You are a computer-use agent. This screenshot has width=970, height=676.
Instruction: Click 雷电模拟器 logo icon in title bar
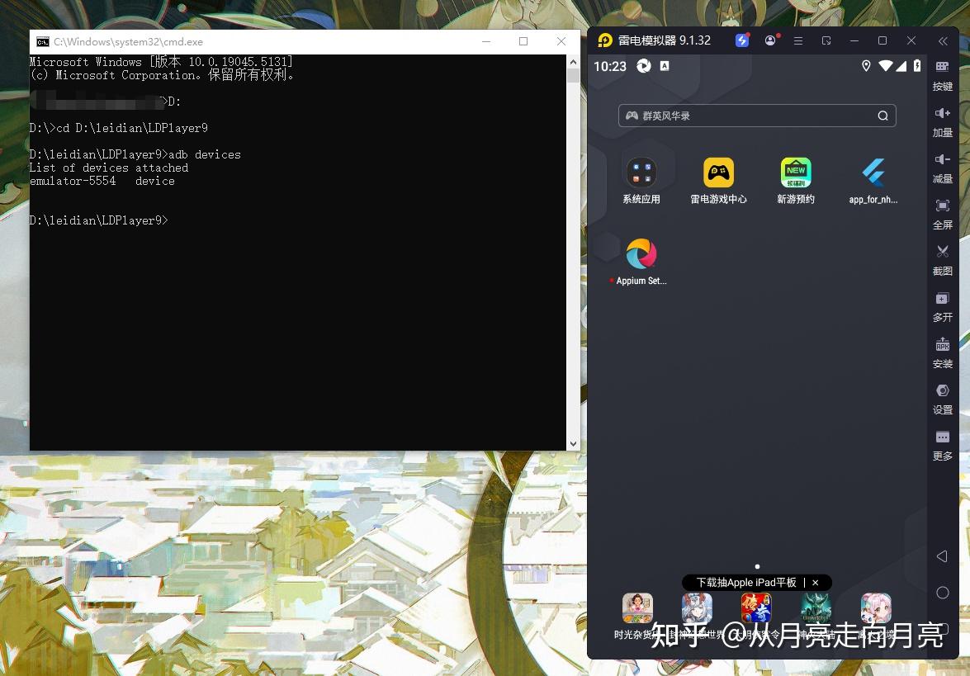click(x=604, y=40)
